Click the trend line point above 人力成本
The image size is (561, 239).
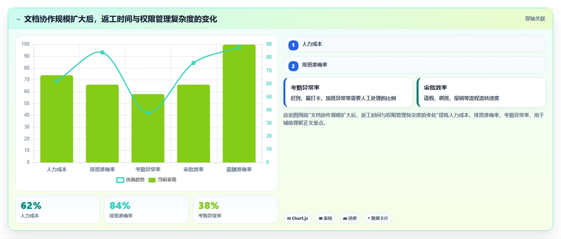click(57, 81)
